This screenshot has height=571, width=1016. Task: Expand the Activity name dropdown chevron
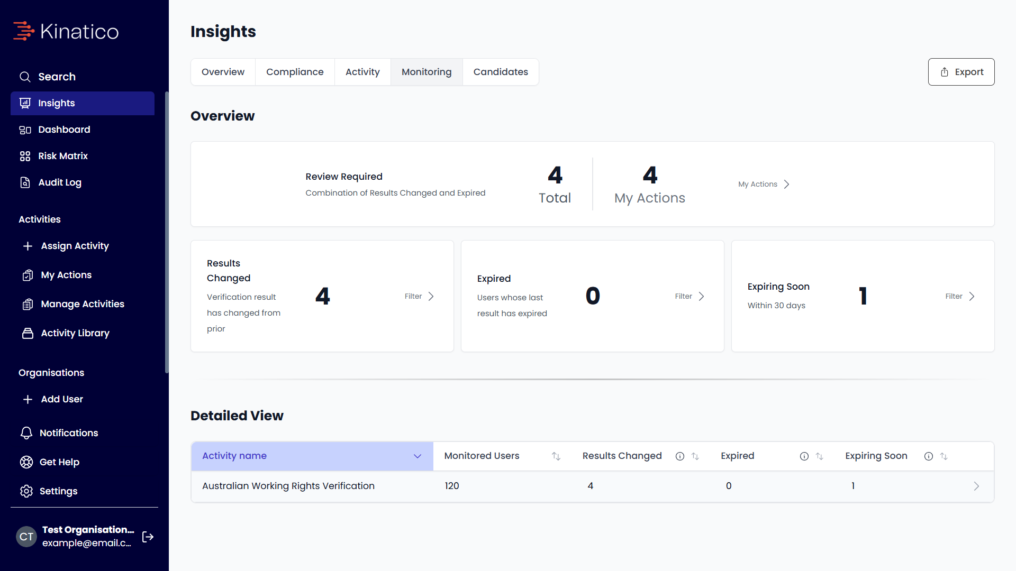tap(418, 456)
